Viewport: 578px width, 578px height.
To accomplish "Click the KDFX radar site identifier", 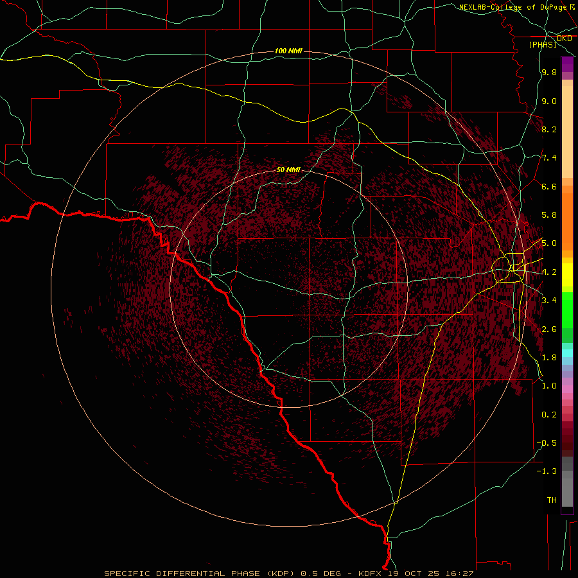I will (x=369, y=574).
